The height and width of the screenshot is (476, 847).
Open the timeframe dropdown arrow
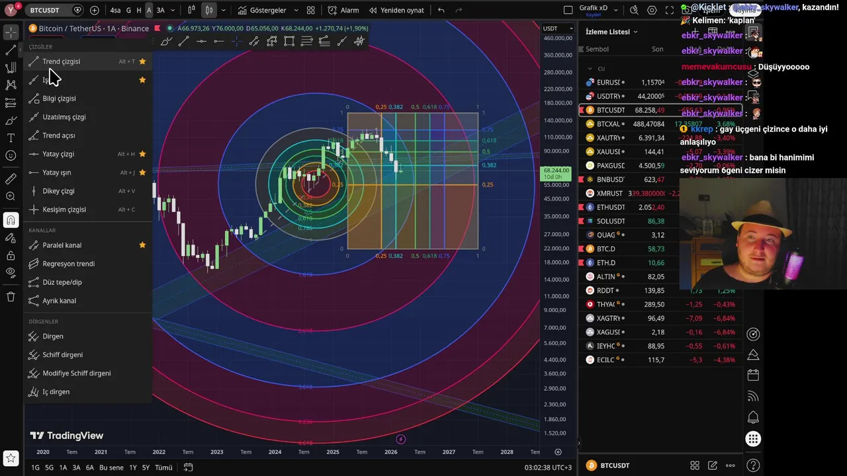point(173,10)
